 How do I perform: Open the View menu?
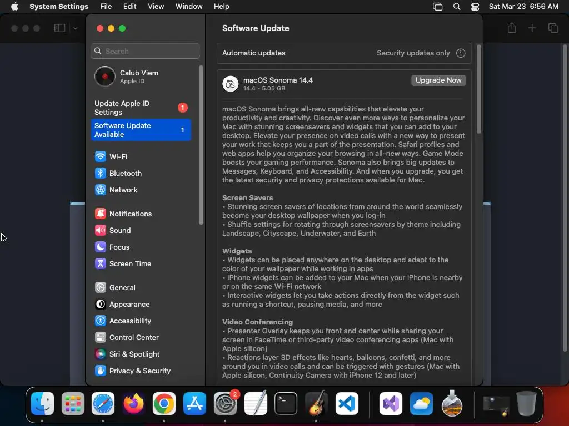[x=156, y=7]
